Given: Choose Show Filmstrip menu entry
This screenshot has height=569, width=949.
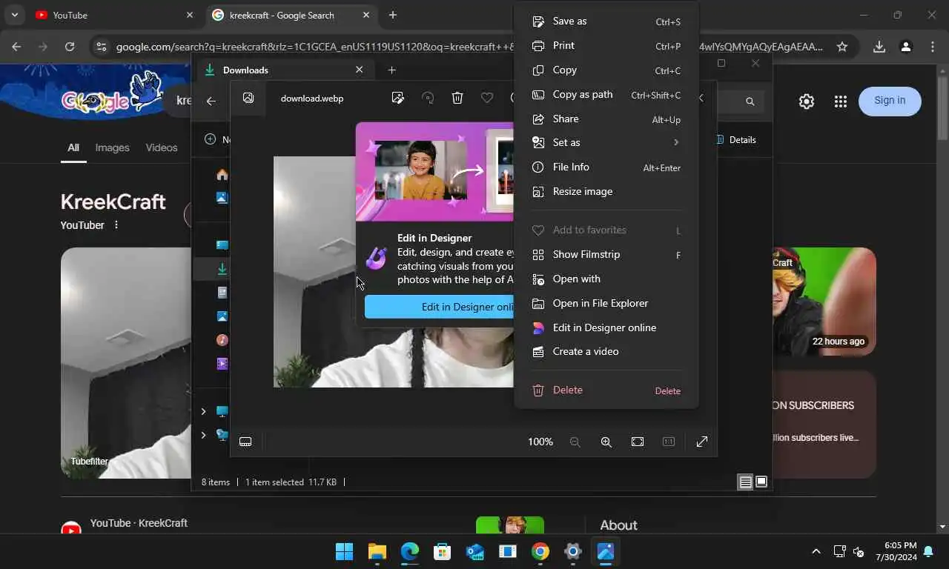Looking at the screenshot, I should tap(606, 255).
